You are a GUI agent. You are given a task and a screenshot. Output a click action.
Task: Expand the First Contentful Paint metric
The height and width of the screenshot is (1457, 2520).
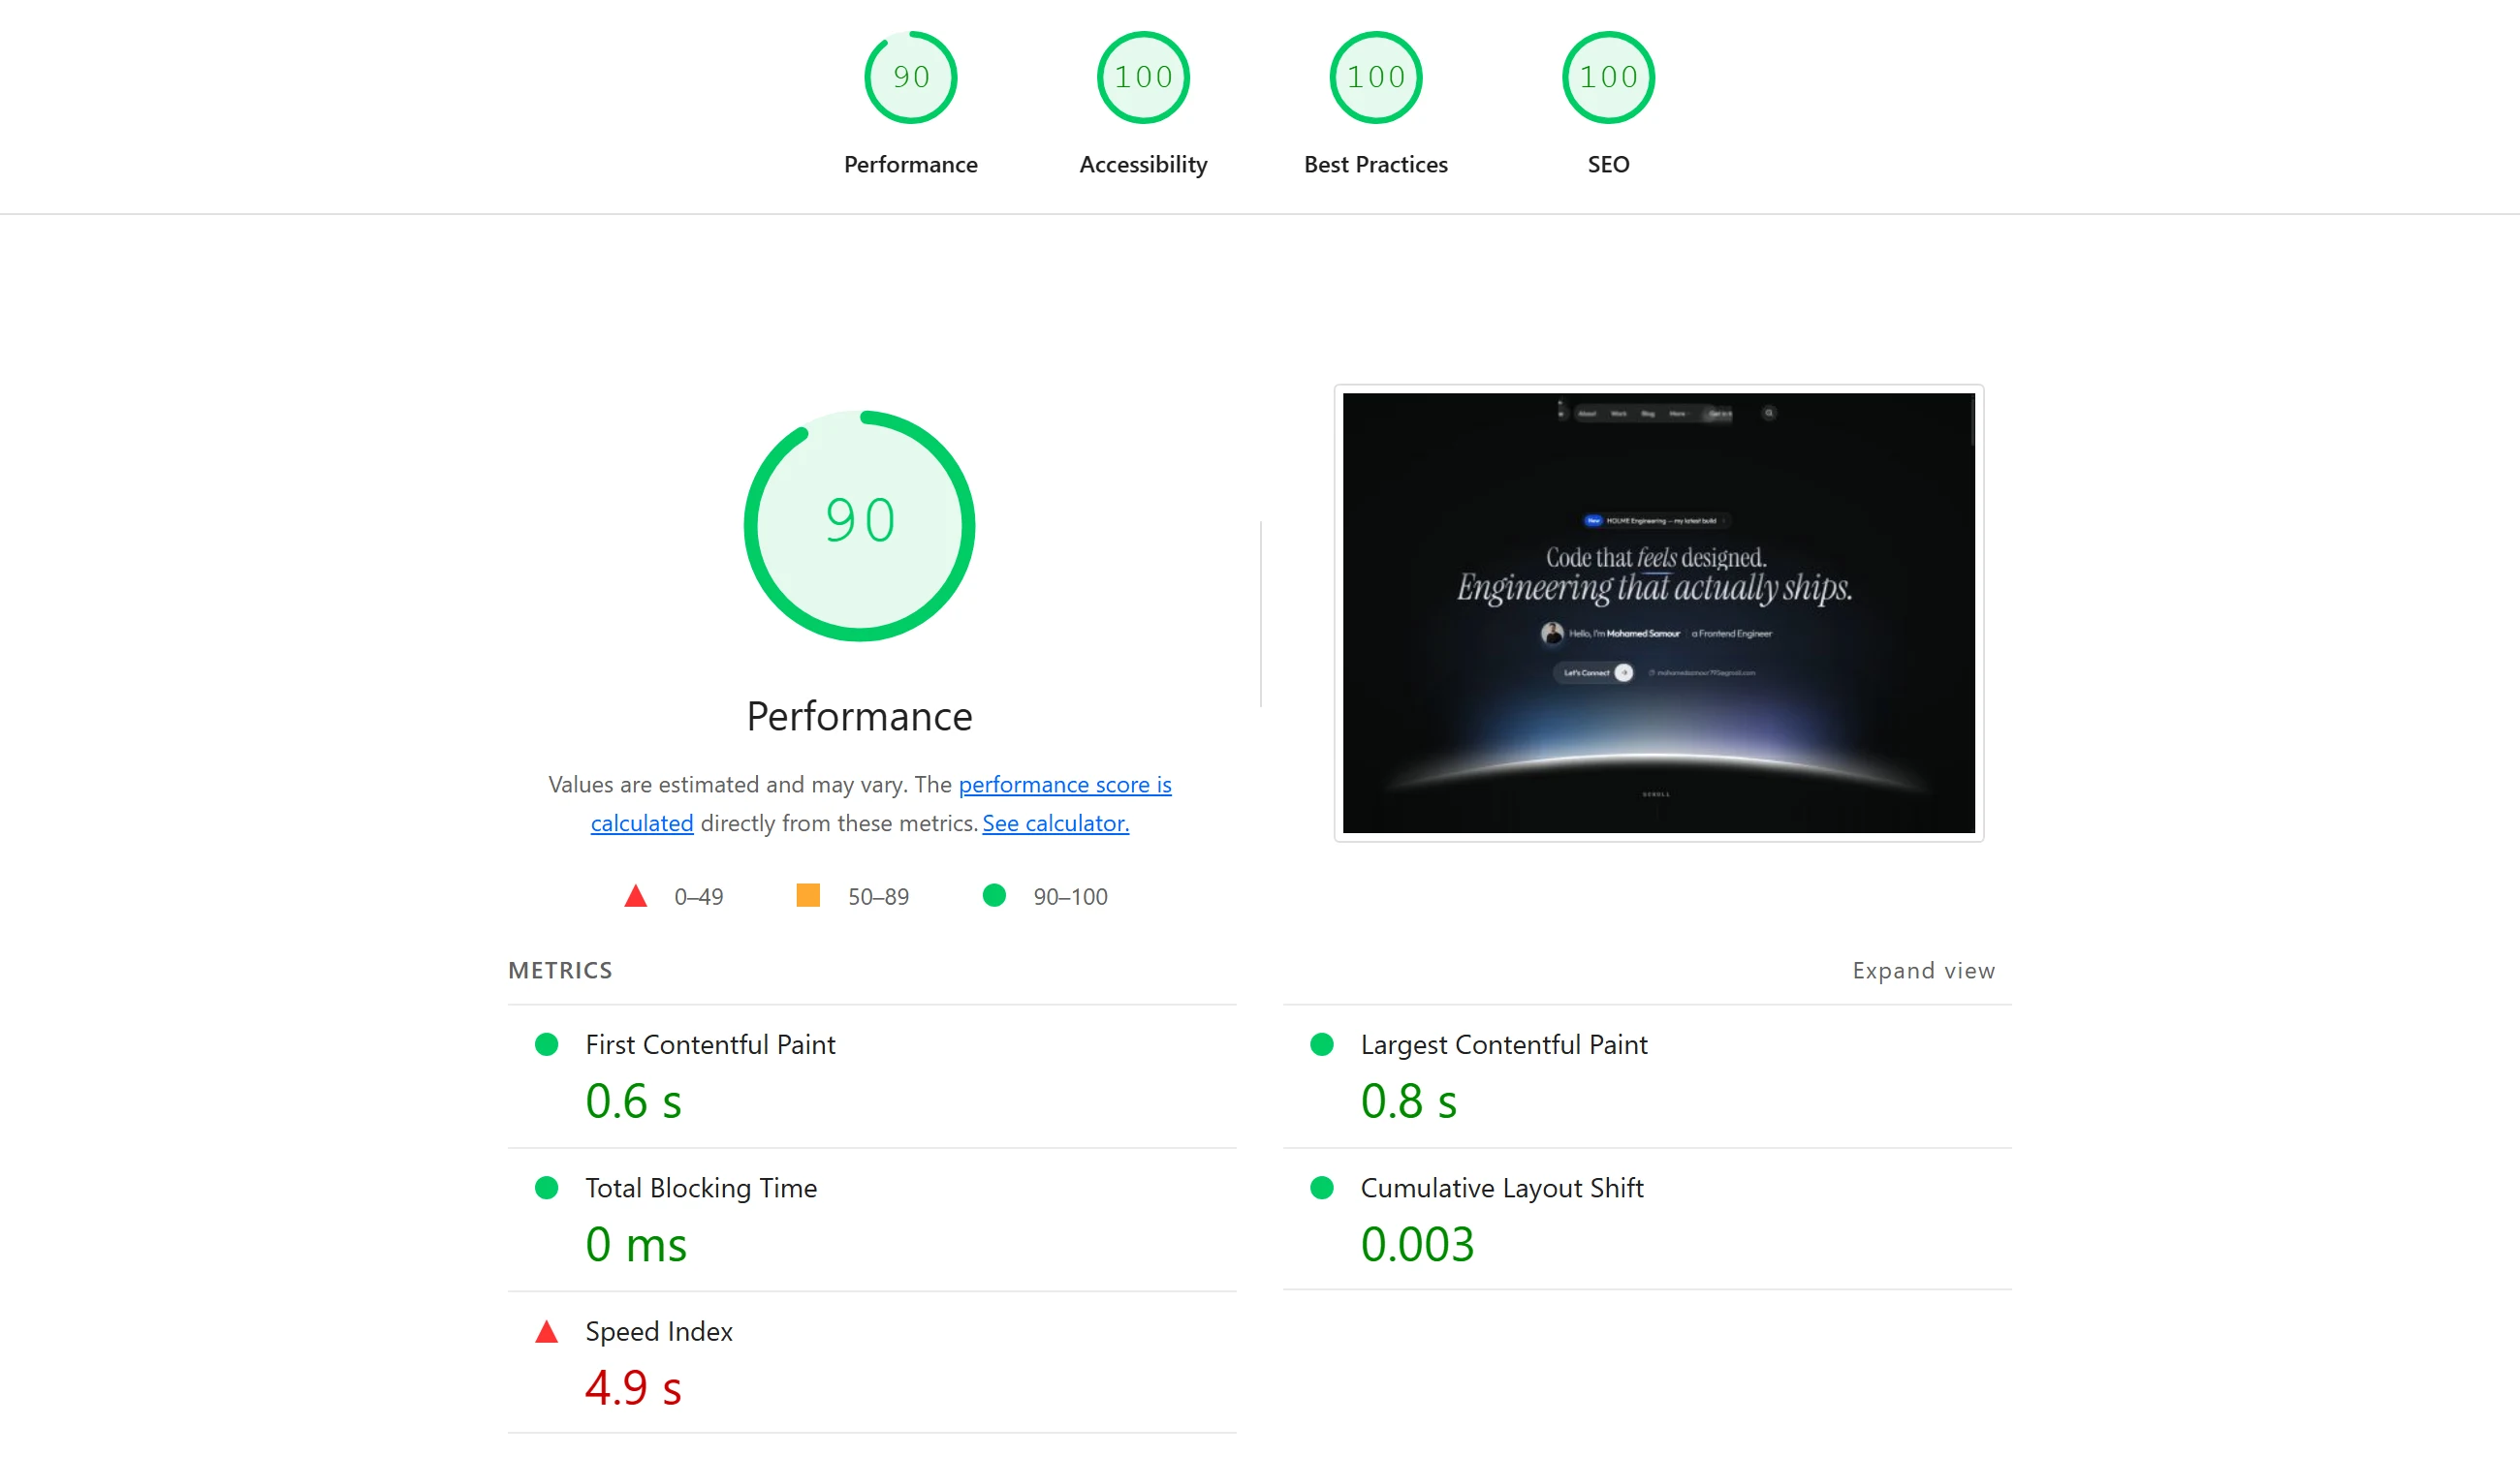click(x=872, y=1076)
